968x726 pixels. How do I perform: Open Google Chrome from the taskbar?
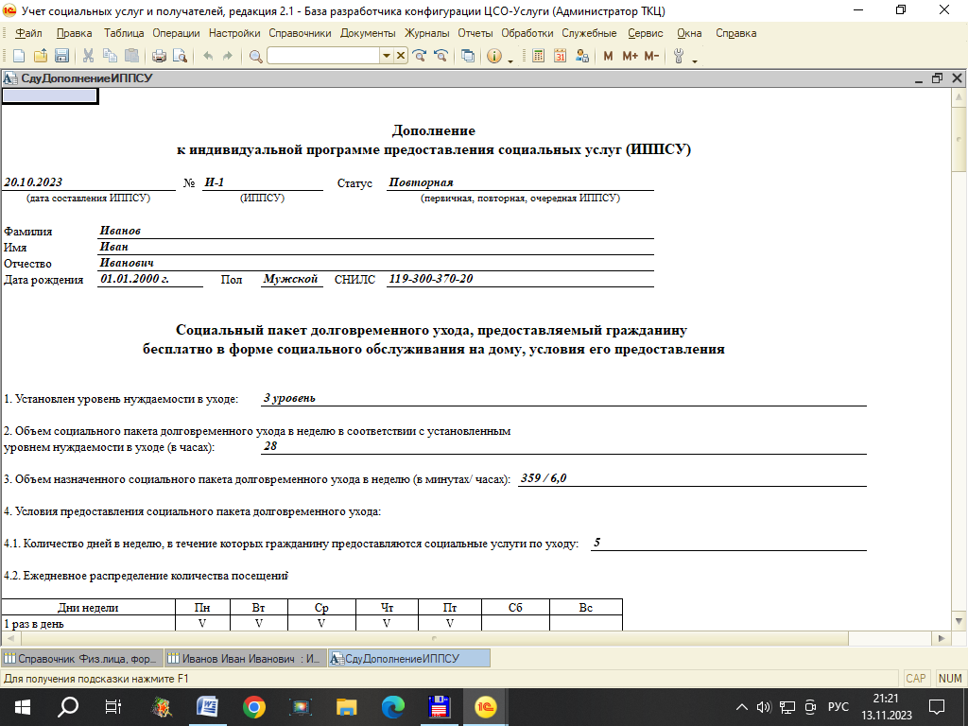pyautogui.click(x=253, y=706)
